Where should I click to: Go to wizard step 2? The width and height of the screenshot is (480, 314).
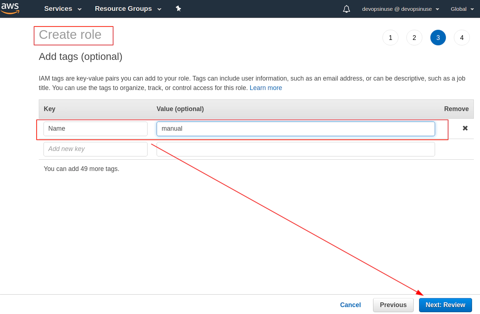pyautogui.click(x=414, y=38)
